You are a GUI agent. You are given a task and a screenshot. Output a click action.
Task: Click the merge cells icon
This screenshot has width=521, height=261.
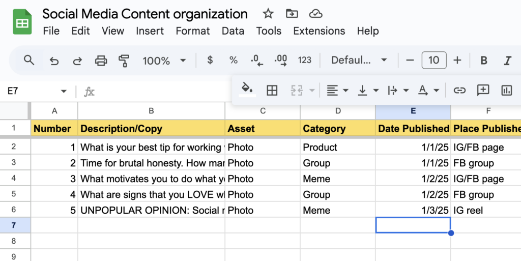[297, 91]
